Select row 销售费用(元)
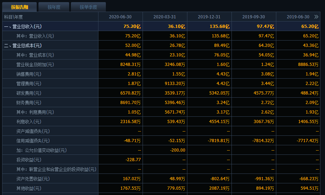 tap(161, 74)
